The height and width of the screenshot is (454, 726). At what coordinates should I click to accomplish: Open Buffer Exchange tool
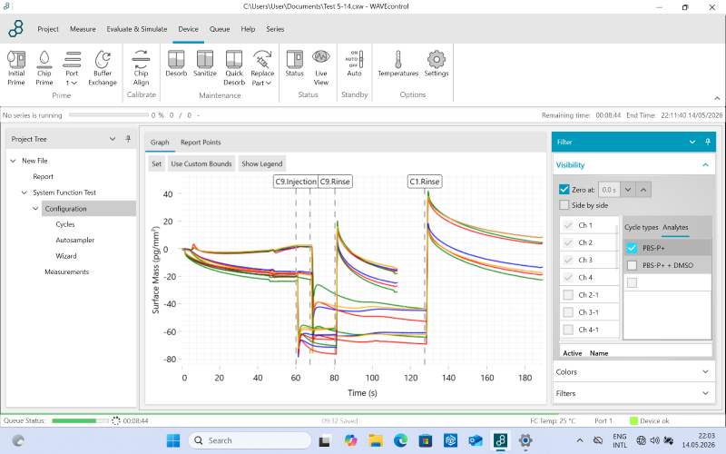point(103,67)
